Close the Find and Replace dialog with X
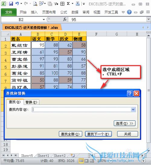This screenshot has width=151, height=165. pyautogui.click(x=137, y=93)
